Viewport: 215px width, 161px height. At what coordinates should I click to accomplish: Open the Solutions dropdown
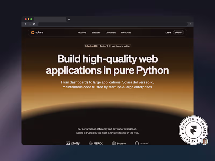tap(96, 32)
